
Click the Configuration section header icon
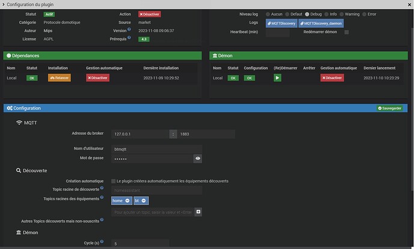pyautogui.click(x=10, y=108)
